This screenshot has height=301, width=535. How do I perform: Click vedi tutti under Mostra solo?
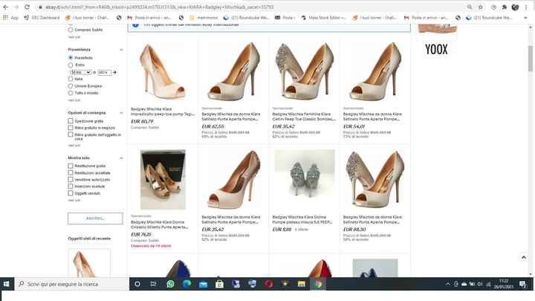coord(74,201)
